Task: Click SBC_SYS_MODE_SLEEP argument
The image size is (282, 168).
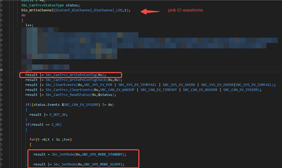Action: point(102,164)
